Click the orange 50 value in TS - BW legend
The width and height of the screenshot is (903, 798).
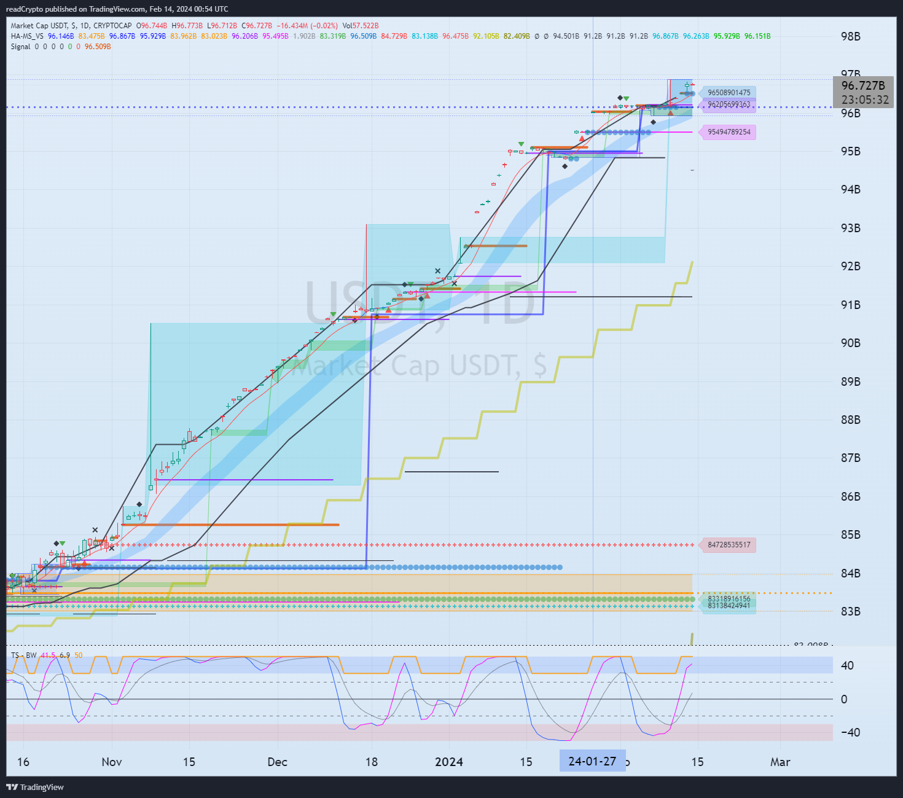[x=79, y=655]
